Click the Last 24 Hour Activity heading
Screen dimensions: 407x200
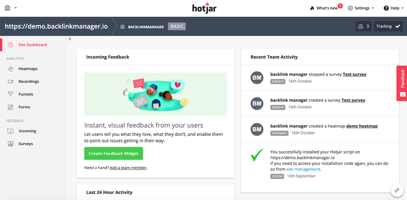tap(109, 192)
